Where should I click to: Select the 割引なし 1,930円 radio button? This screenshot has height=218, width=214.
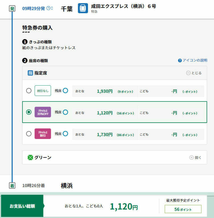click(29, 91)
